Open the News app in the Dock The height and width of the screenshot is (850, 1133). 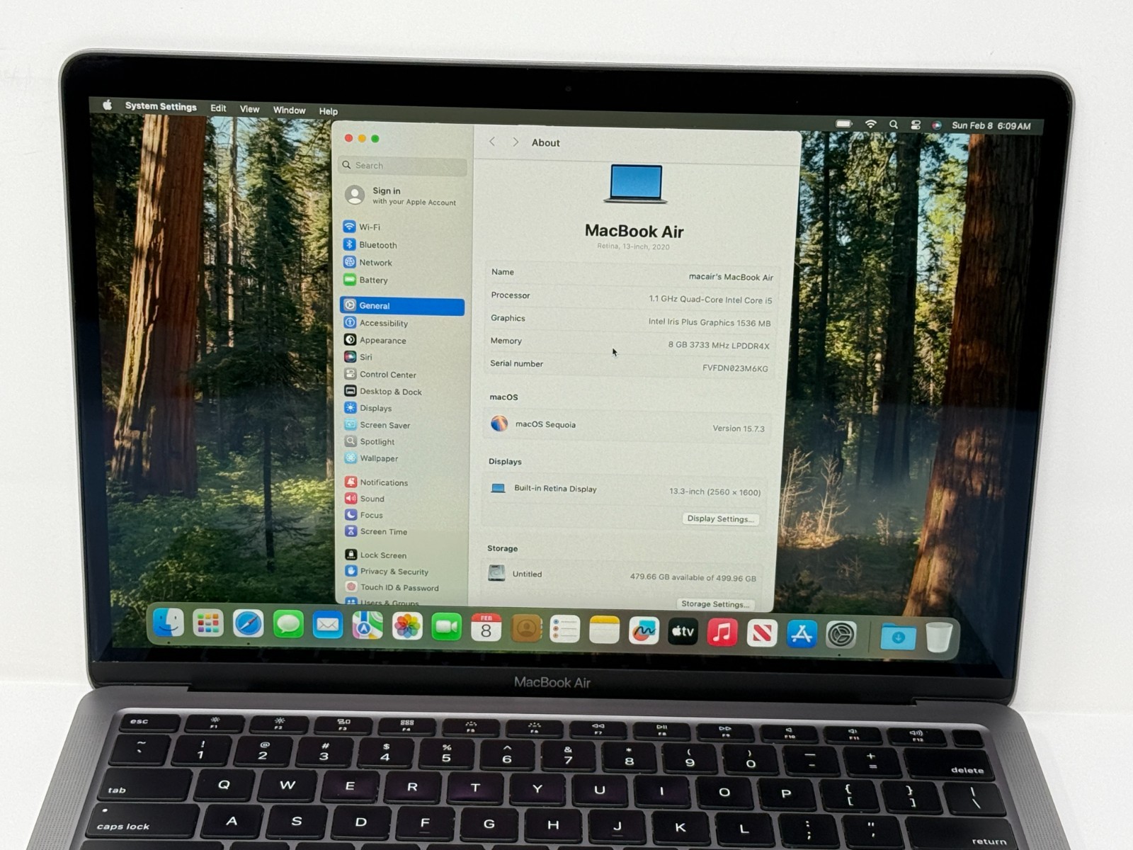pos(762,633)
